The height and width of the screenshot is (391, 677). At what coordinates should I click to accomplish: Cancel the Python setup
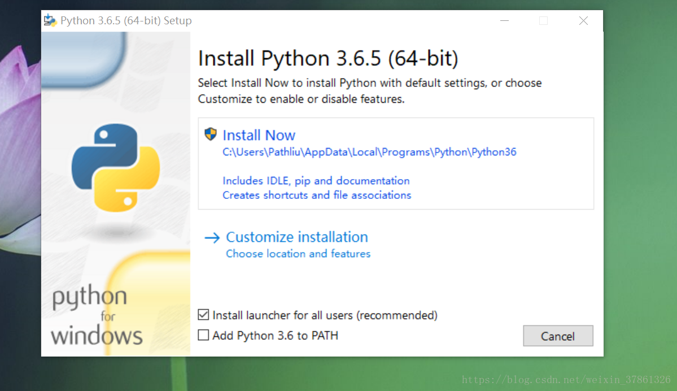point(558,336)
